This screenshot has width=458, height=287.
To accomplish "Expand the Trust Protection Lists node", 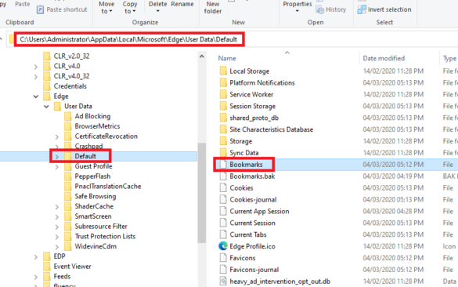I will [57, 237].
